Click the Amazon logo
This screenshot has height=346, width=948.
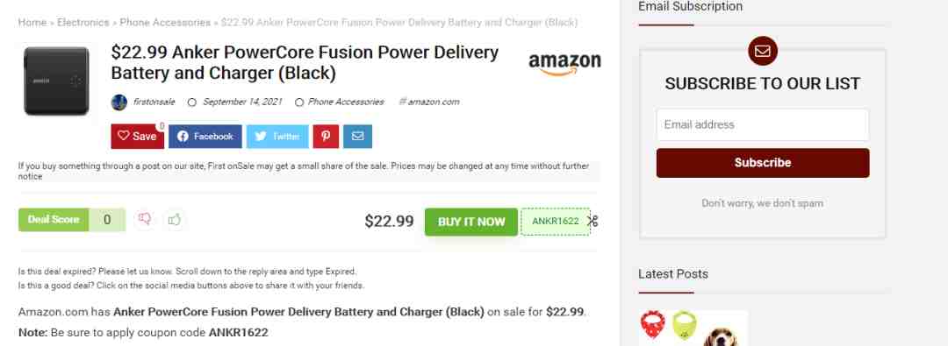click(x=564, y=64)
